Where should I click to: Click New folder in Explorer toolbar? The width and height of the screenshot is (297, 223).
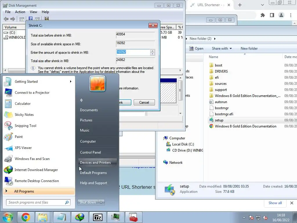coord(249,48)
